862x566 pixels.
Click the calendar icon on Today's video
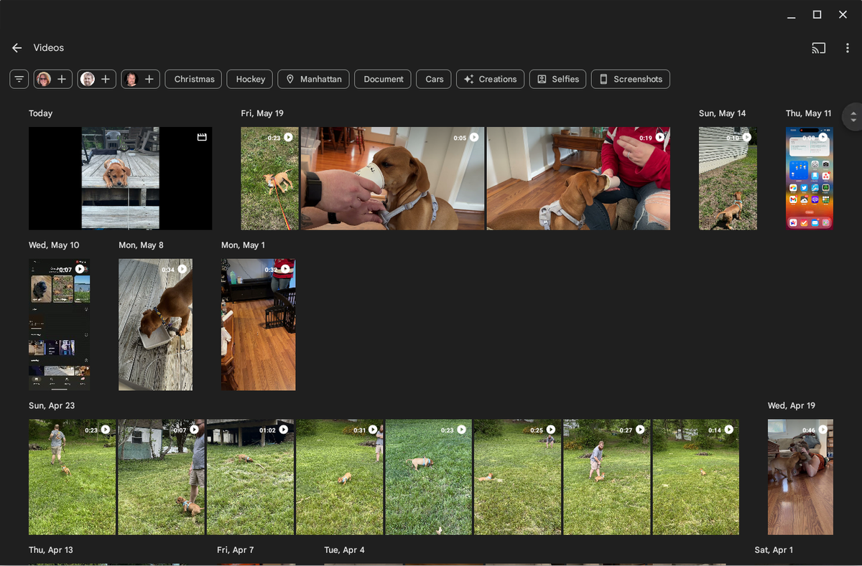click(x=202, y=136)
